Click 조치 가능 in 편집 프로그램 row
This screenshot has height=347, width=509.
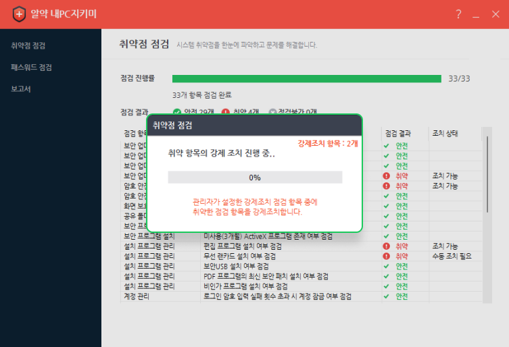pos(445,246)
